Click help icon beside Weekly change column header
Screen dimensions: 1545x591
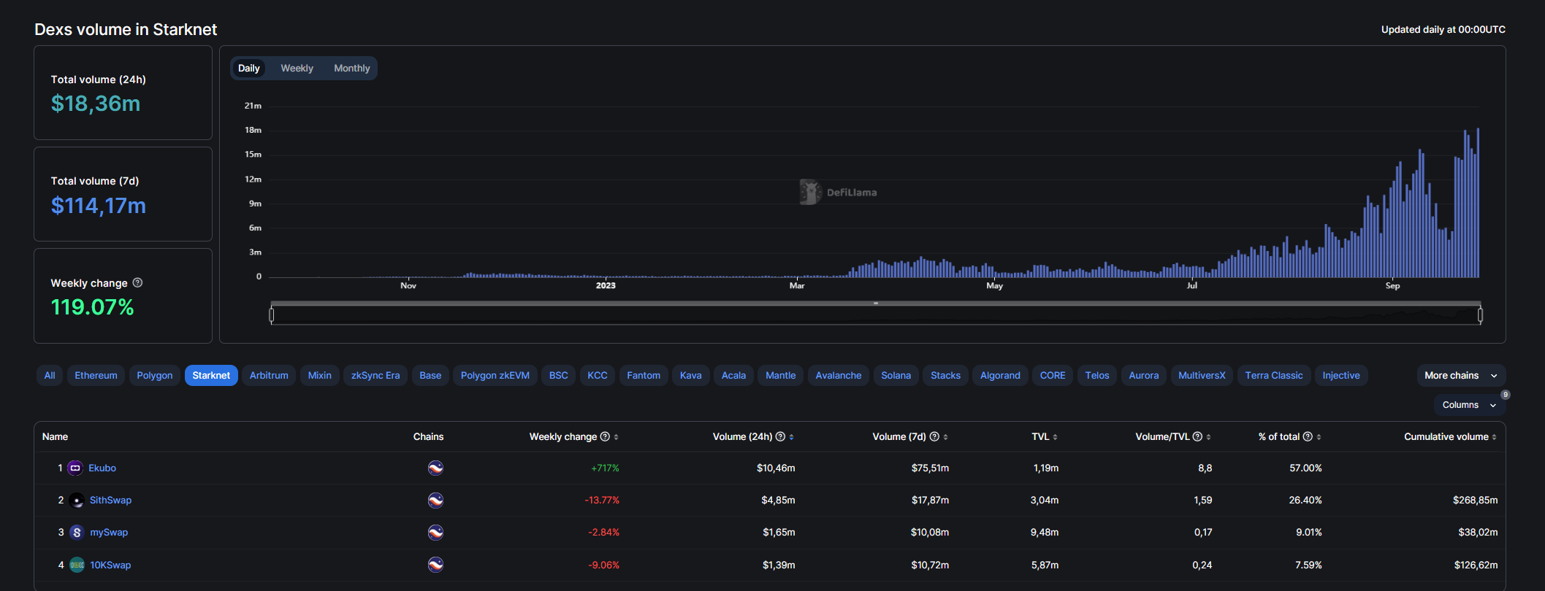pos(605,436)
